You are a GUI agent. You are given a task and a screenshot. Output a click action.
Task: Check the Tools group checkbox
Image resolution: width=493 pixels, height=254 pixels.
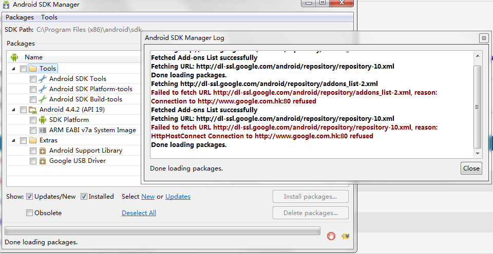click(x=23, y=69)
